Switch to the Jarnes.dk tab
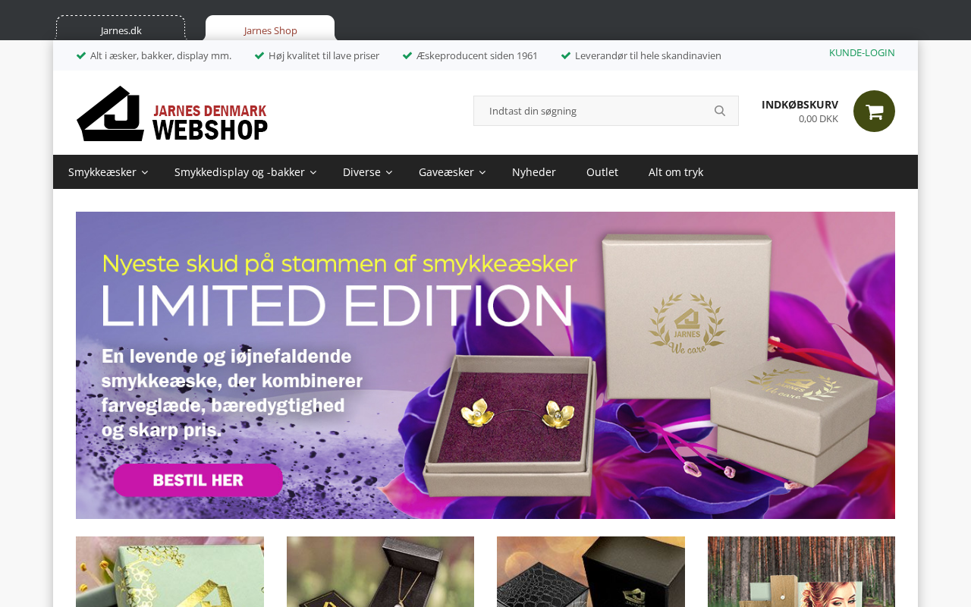 click(x=121, y=29)
